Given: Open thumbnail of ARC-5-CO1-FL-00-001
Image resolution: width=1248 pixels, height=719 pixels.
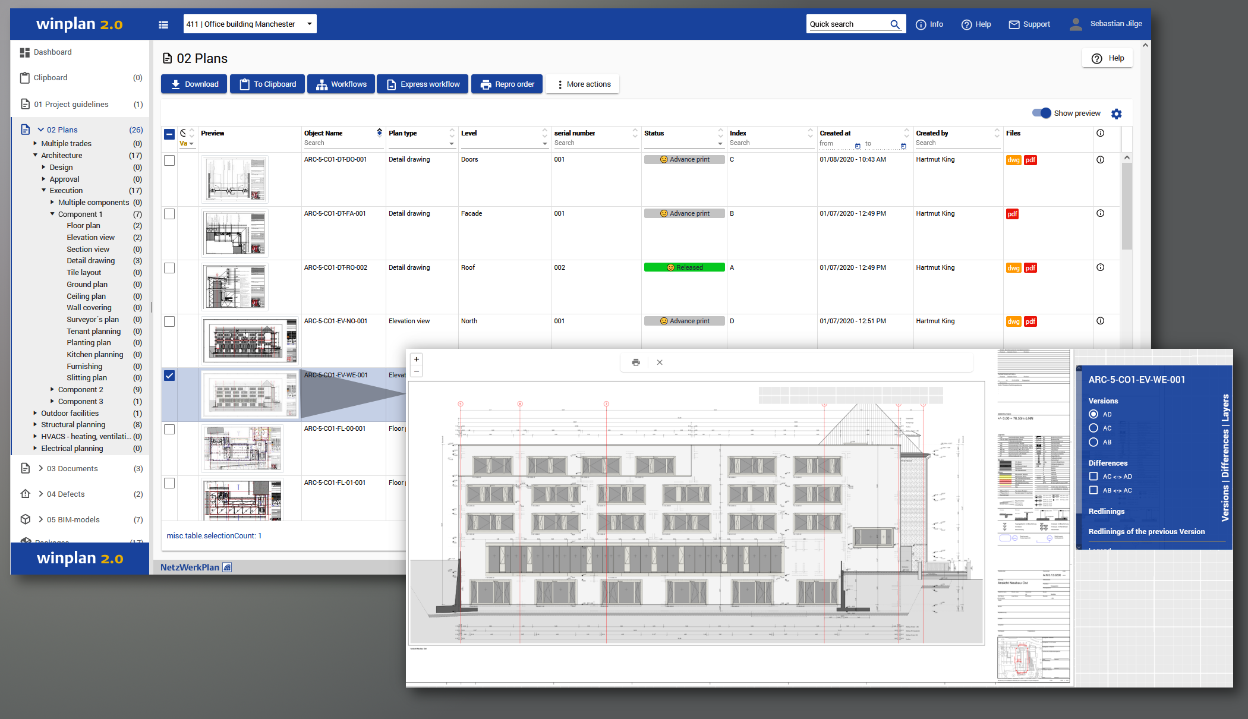Looking at the screenshot, I should click(x=242, y=449).
